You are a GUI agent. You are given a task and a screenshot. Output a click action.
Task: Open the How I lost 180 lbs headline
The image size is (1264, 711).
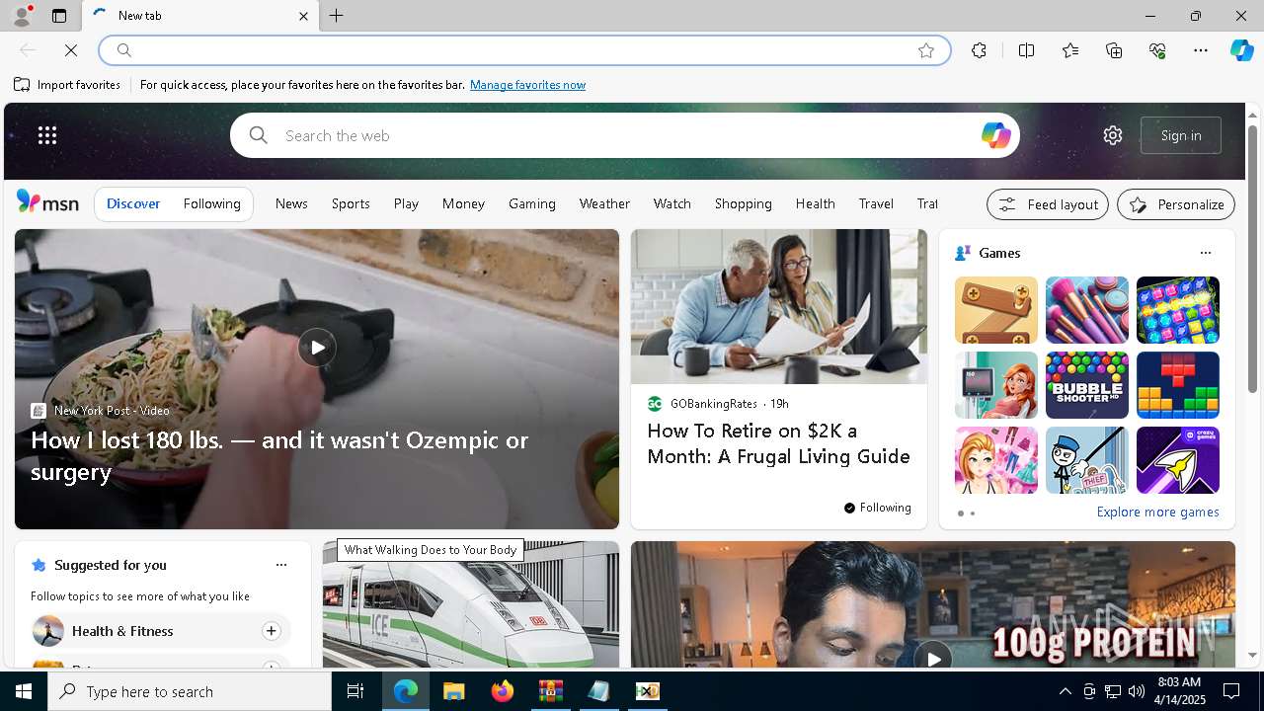click(279, 455)
